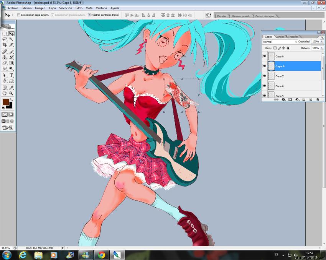326x260 pixels.
Task: Hide the Capa 7 layer
Action: coord(265,76)
